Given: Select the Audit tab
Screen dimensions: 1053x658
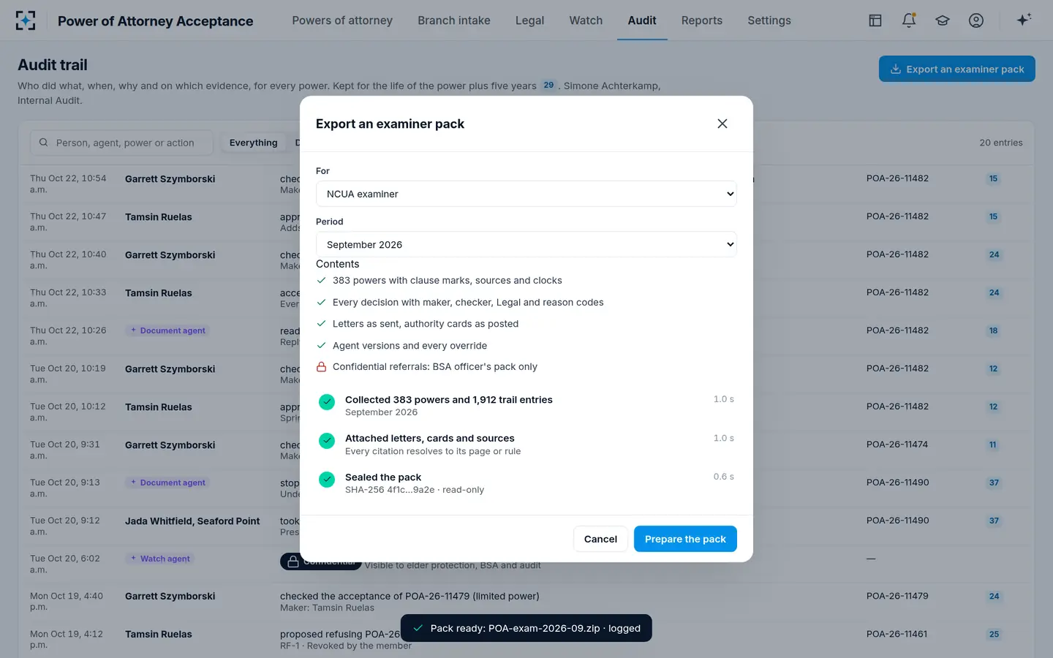Looking at the screenshot, I should click(642, 20).
